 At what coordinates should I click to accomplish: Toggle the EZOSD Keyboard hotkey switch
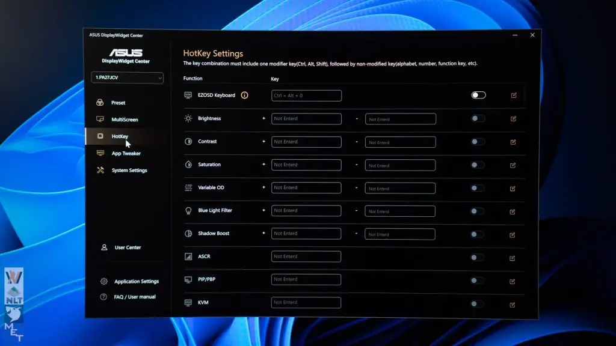coord(478,96)
